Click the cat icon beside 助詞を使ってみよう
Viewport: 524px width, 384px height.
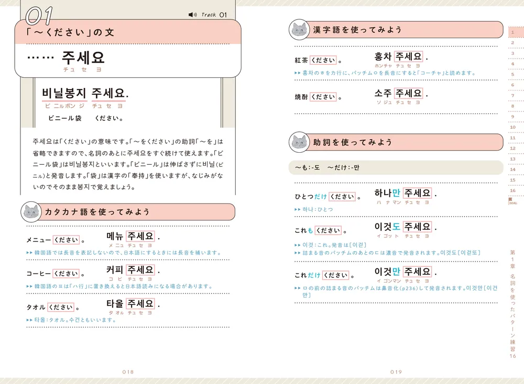[x=299, y=142]
